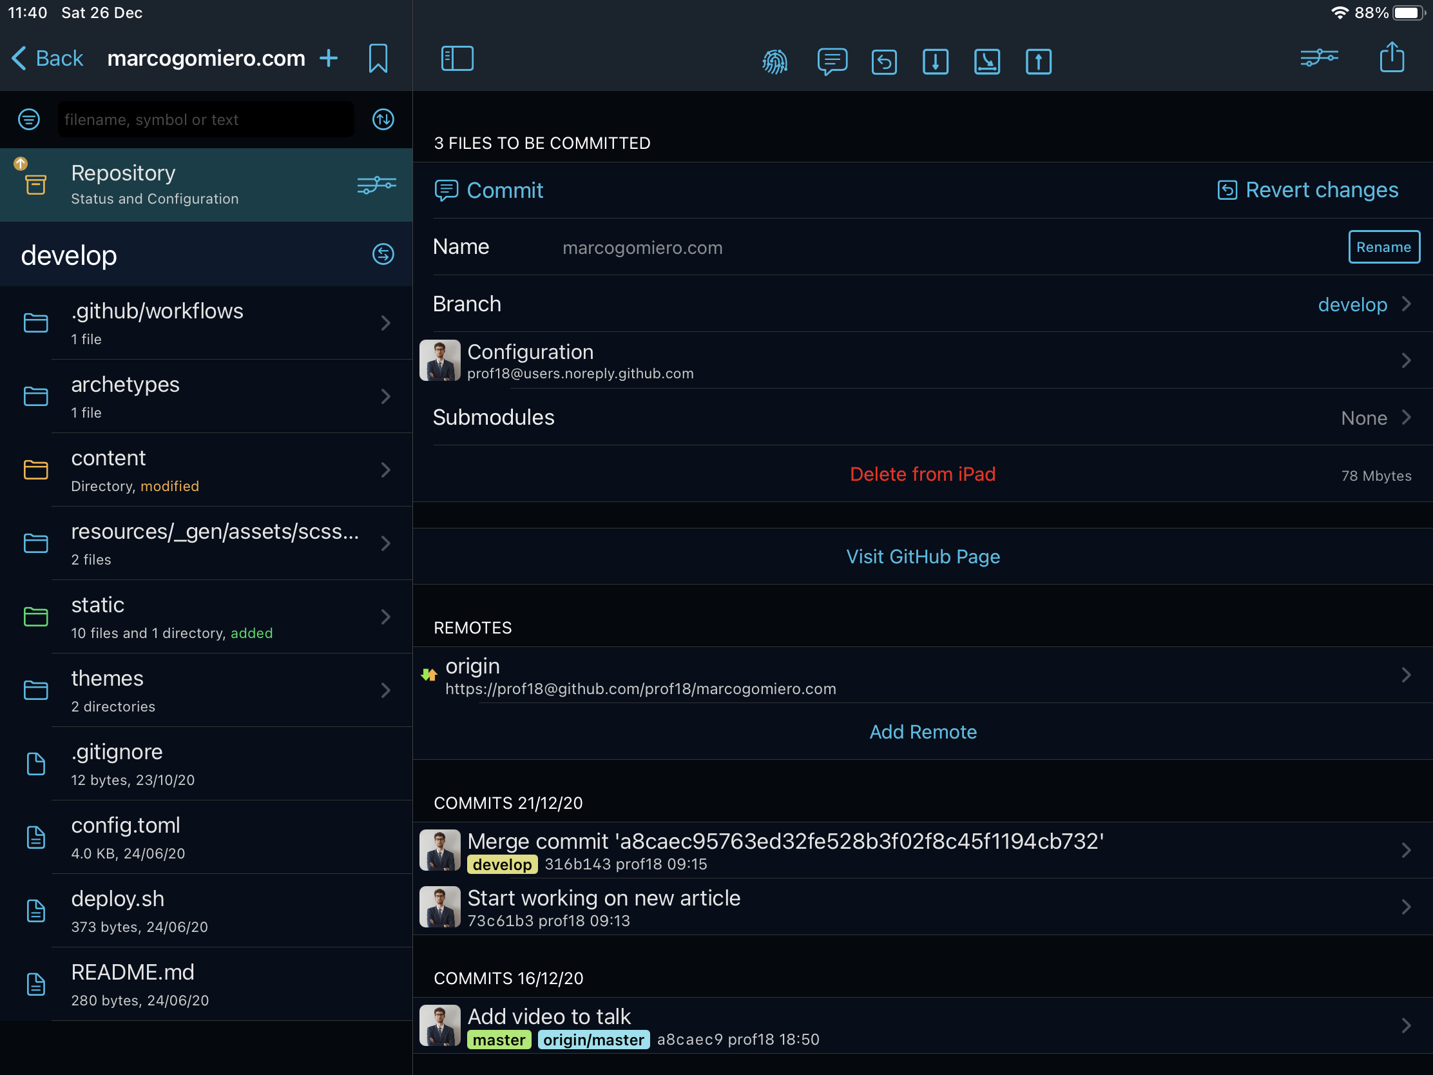This screenshot has width=1433, height=1075.
Task: Open resources/_gen/assets/scss folder
Action: click(x=206, y=543)
